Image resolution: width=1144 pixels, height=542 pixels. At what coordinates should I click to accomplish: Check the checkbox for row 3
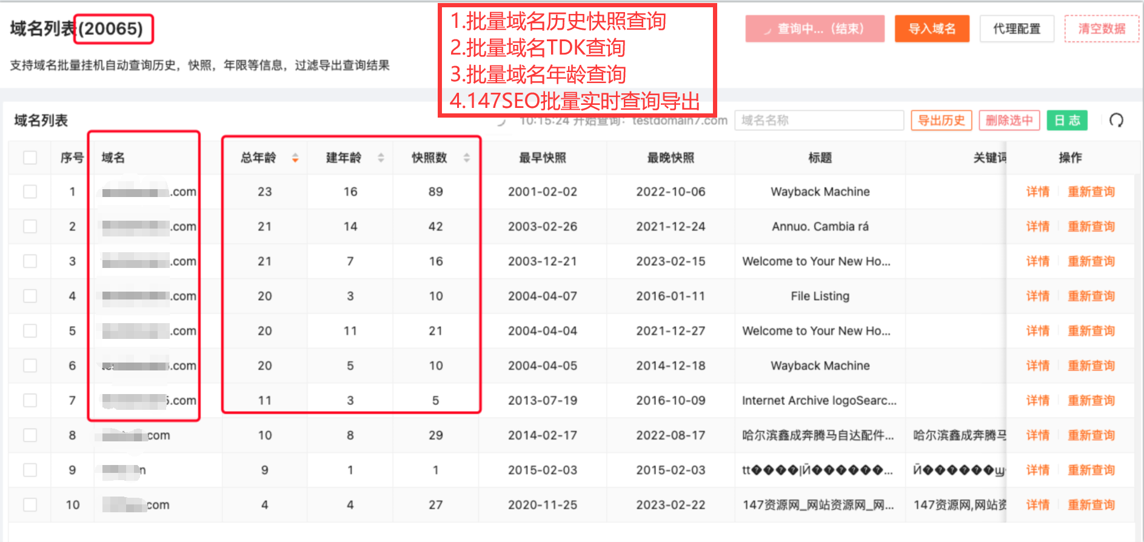pos(30,261)
